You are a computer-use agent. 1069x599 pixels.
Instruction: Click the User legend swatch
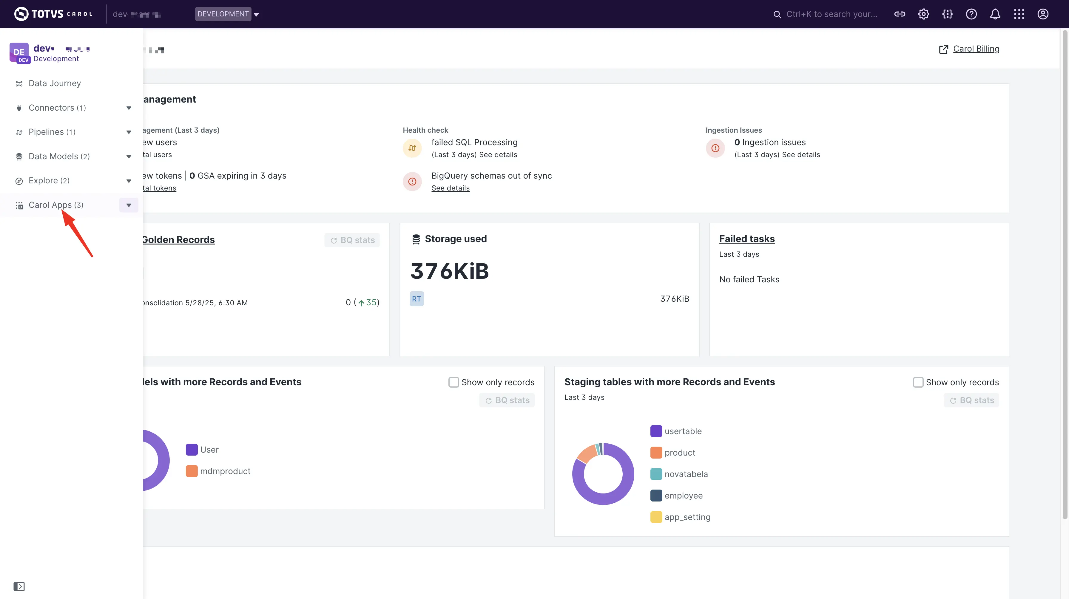click(x=191, y=450)
